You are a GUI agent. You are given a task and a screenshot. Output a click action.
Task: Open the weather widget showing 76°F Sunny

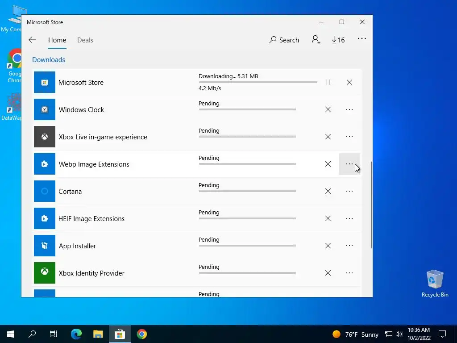[x=355, y=334]
